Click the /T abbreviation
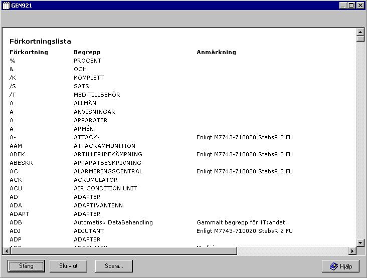The image size is (367, 278). click(13, 95)
